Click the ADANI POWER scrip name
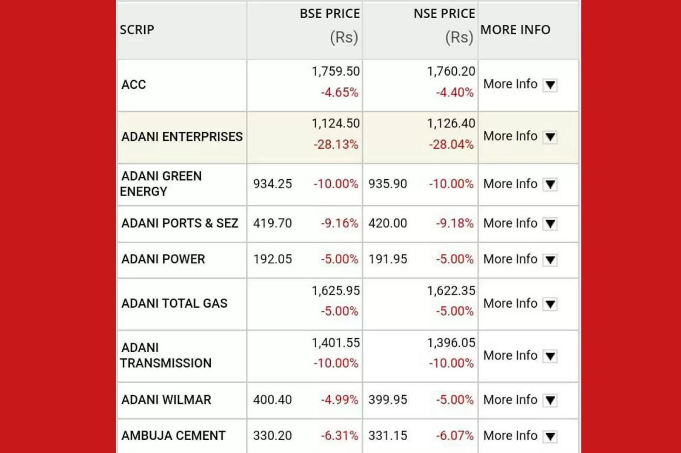The height and width of the screenshot is (453, 681). pyautogui.click(x=163, y=259)
